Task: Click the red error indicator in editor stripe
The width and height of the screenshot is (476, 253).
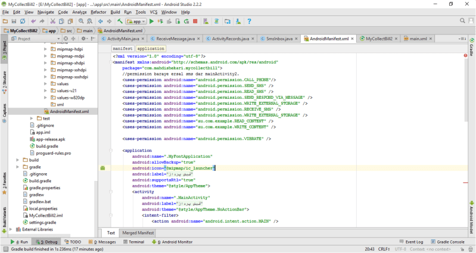Action: point(465,55)
